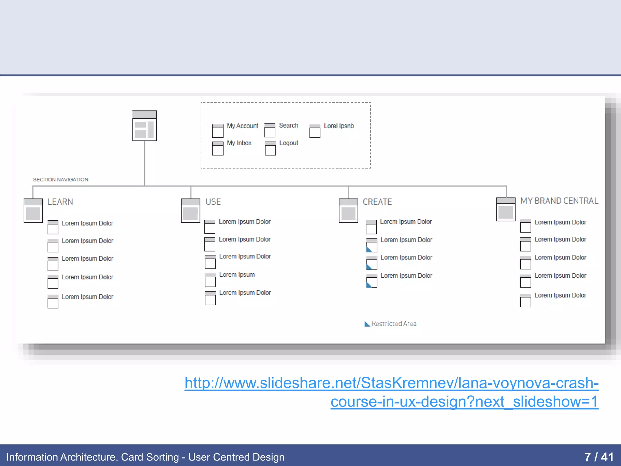Click the MY BRAND CENTRAL page icon
This screenshot has height=466, width=621.
click(506, 209)
